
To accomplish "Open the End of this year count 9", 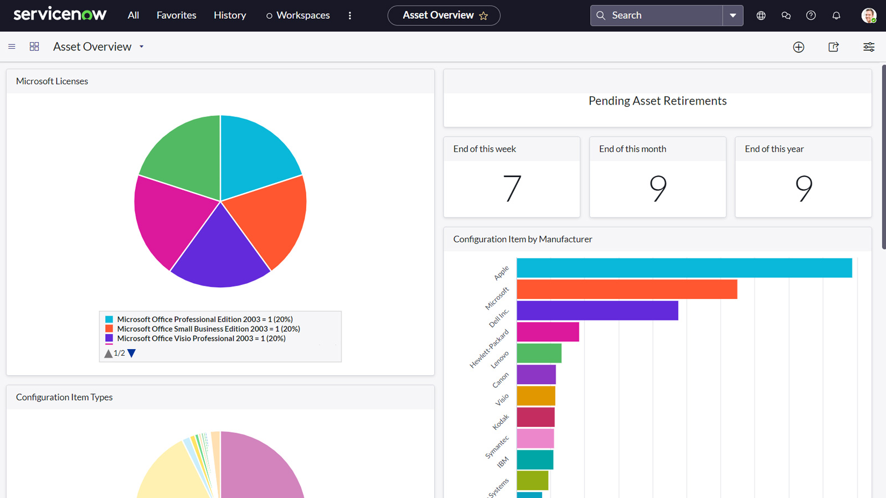I will (x=803, y=189).
